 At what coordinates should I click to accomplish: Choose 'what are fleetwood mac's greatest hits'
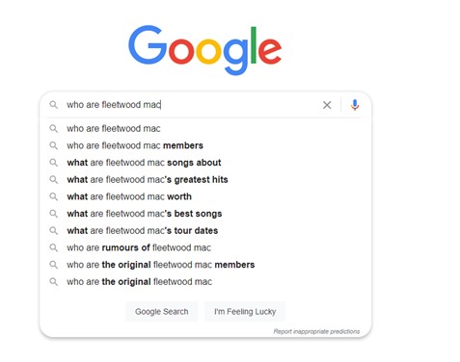point(205,180)
